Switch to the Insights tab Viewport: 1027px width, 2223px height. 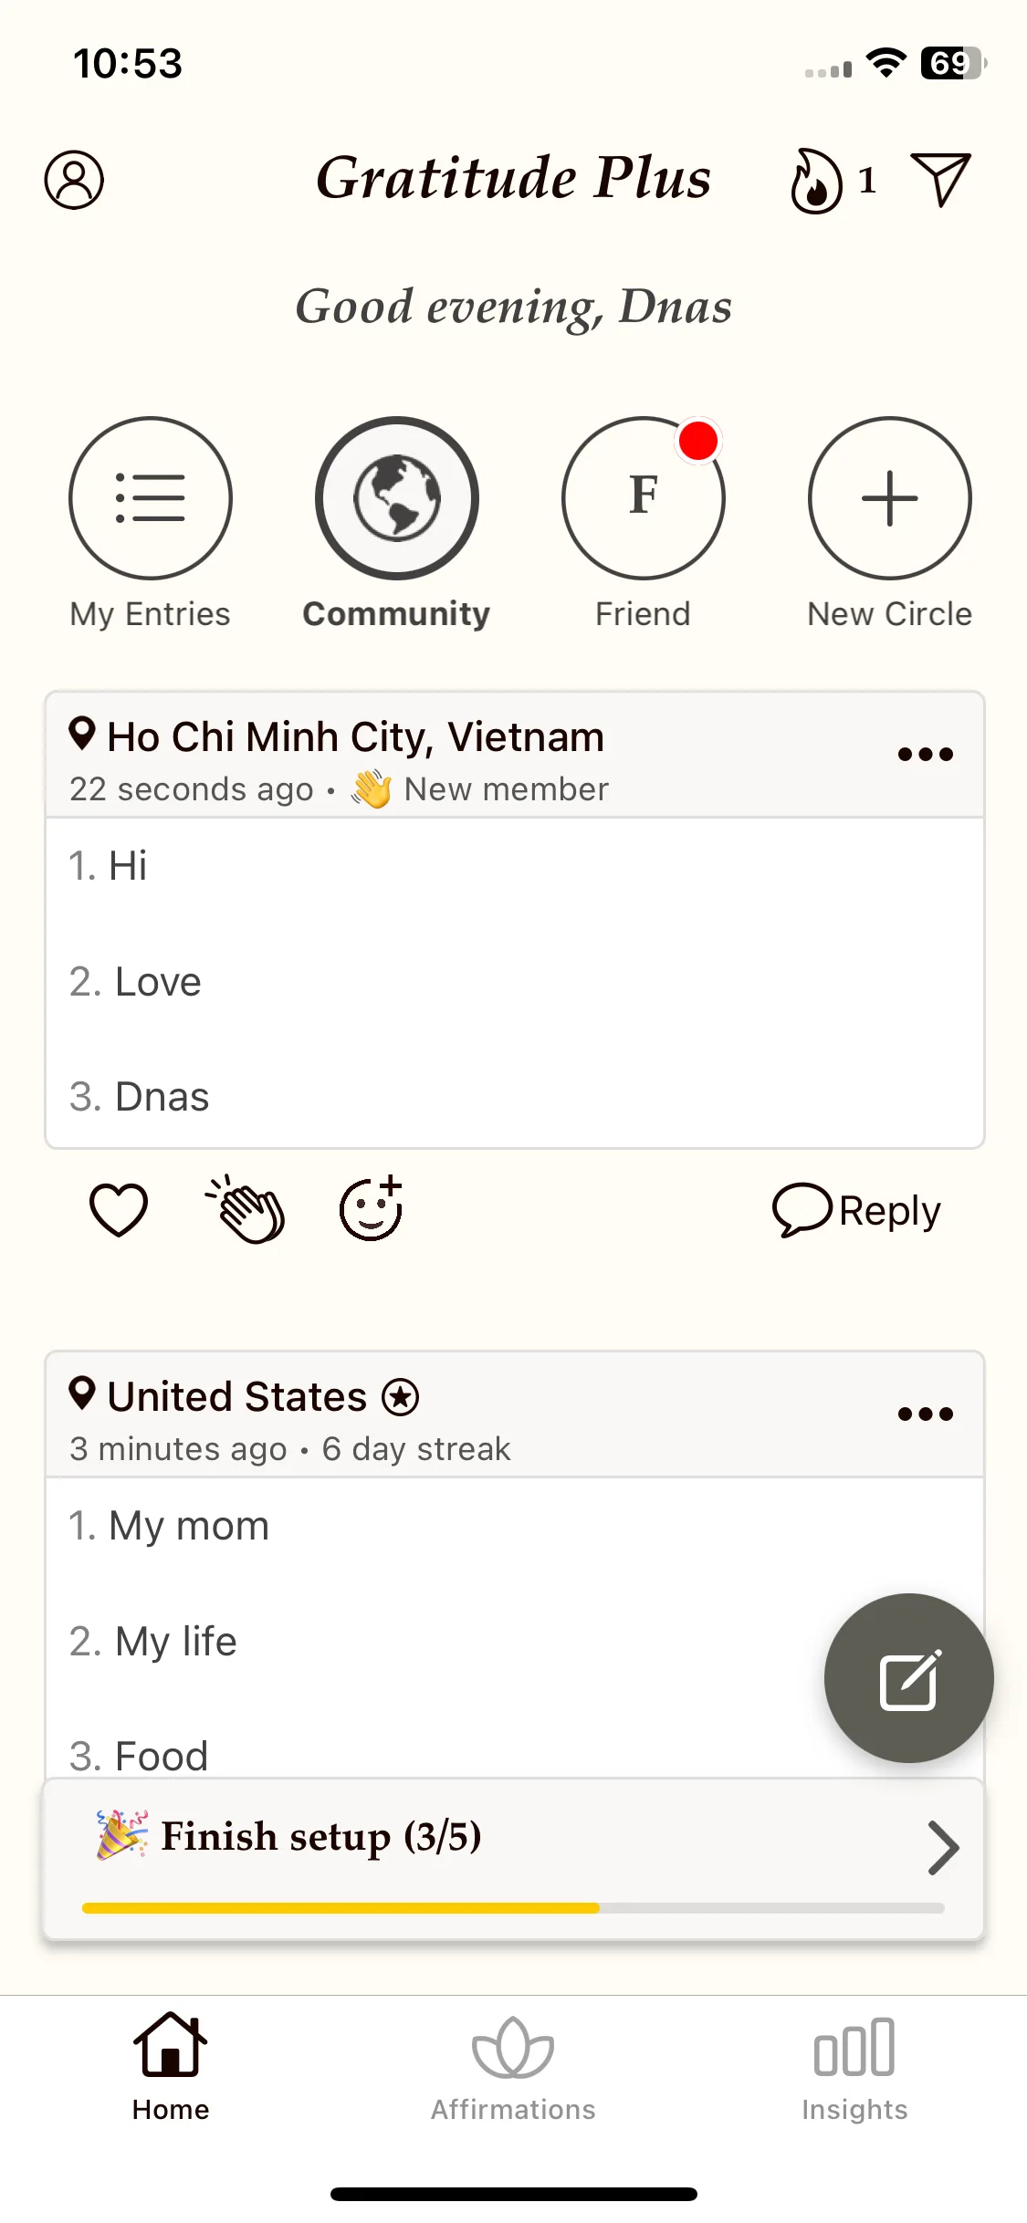tap(854, 2070)
